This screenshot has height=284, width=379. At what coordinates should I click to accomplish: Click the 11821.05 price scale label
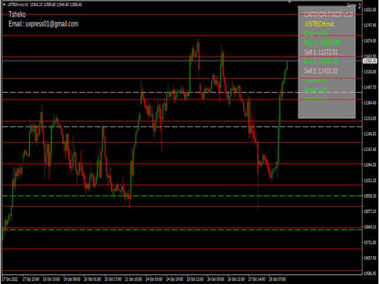[x=370, y=9]
